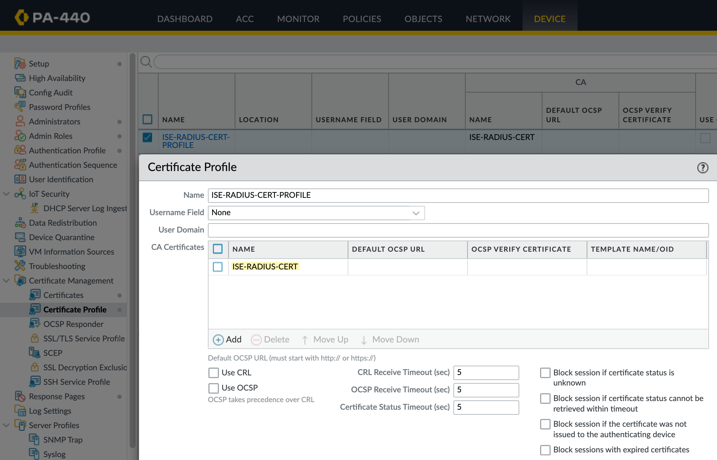Screen dimensions: 717x460
Task: Click the OCSP Responder sidebar icon
Action: [35, 324]
